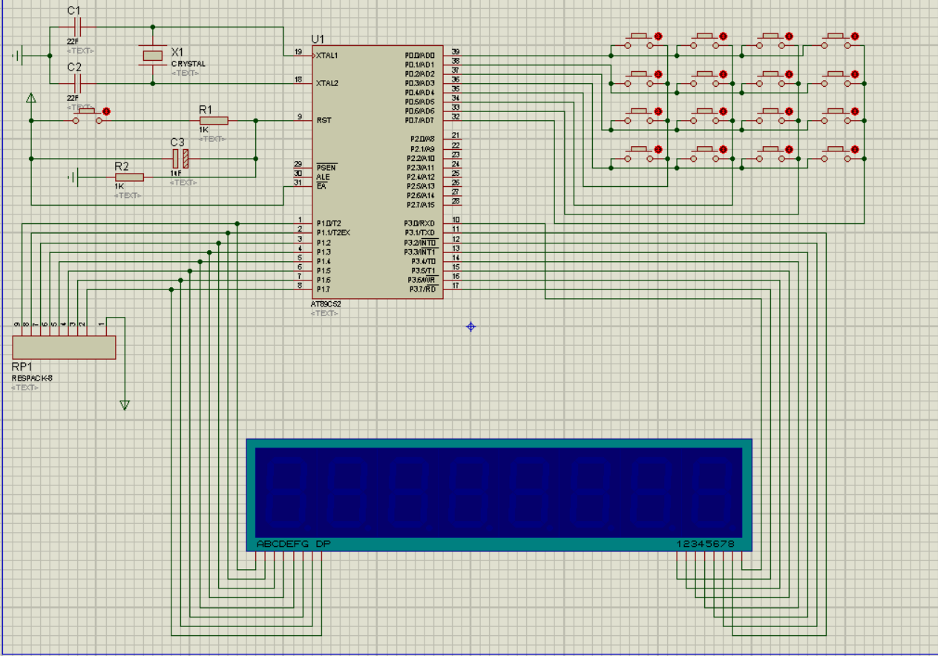Click the P3.5/T1 pin label
938x656 pixels.
click(423, 271)
